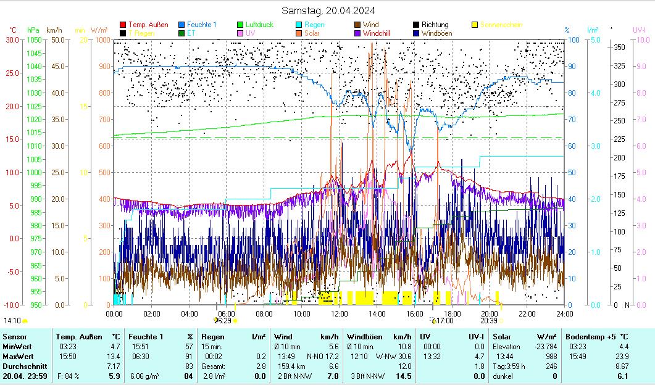
Task: Click the blue Feuchte 1 legend square
Action: click(182, 25)
